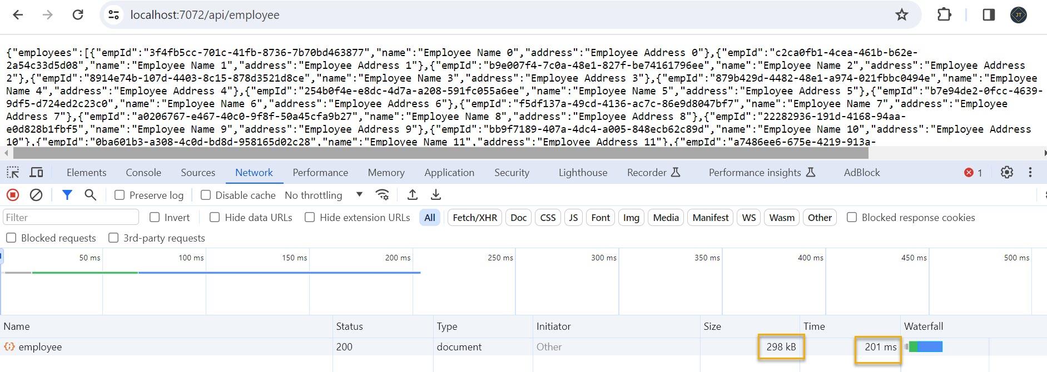The height and width of the screenshot is (372, 1047).
Task: Clear the network log with circle-slash icon
Action: pyautogui.click(x=36, y=195)
